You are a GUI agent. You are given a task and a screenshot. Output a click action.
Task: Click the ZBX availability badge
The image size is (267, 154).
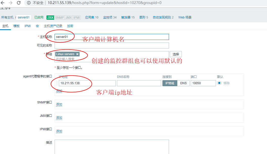pos(50,17)
